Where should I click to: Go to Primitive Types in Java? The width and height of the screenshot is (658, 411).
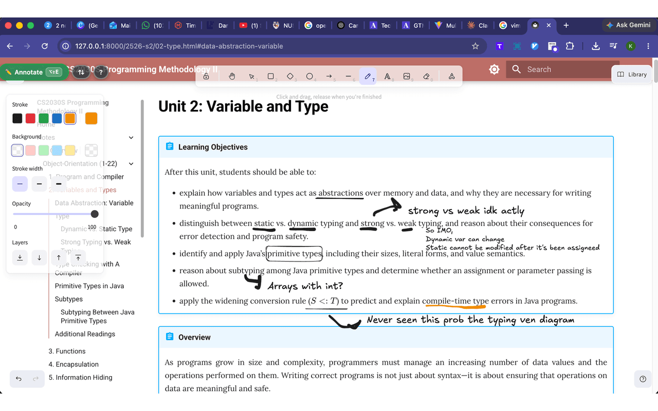[89, 286]
